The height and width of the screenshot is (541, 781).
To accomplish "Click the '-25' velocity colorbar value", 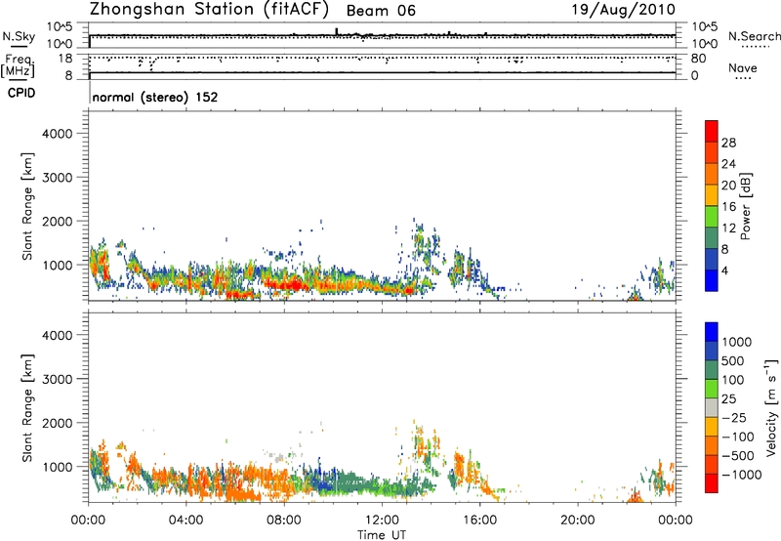I will tap(734, 418).
